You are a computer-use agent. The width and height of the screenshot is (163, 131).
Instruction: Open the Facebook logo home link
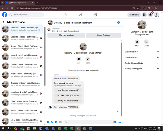click(x=5, y=15)
